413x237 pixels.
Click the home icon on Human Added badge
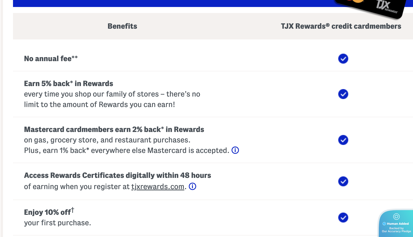point(396,216)
